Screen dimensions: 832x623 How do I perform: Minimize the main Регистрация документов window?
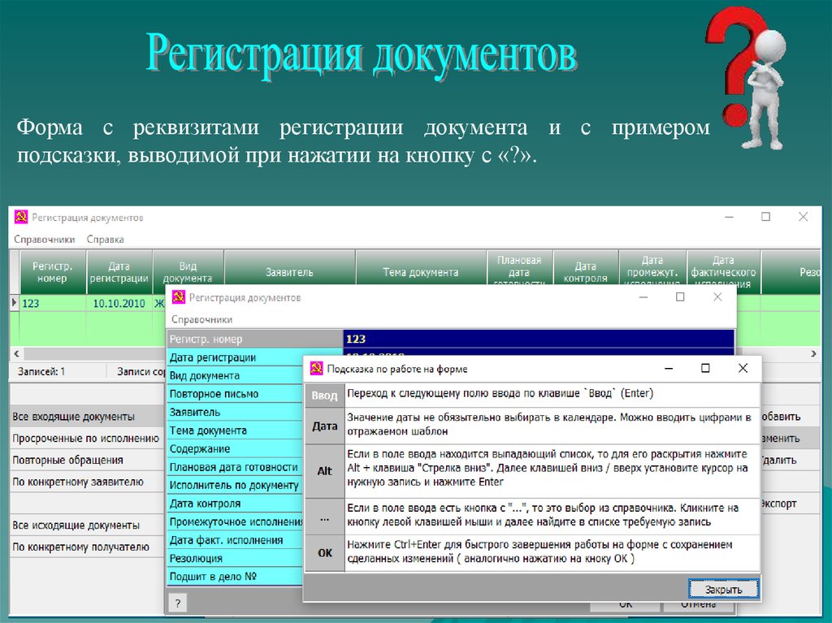click(728, 217)
